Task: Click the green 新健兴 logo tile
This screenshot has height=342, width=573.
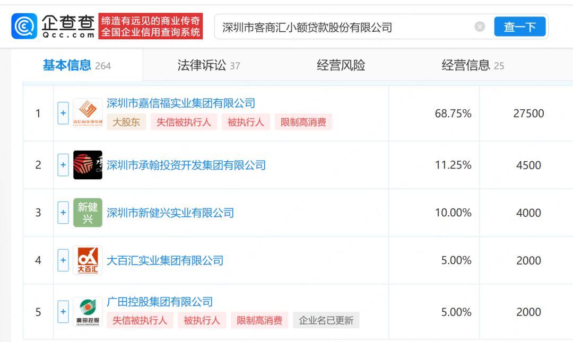Action: 88,212
